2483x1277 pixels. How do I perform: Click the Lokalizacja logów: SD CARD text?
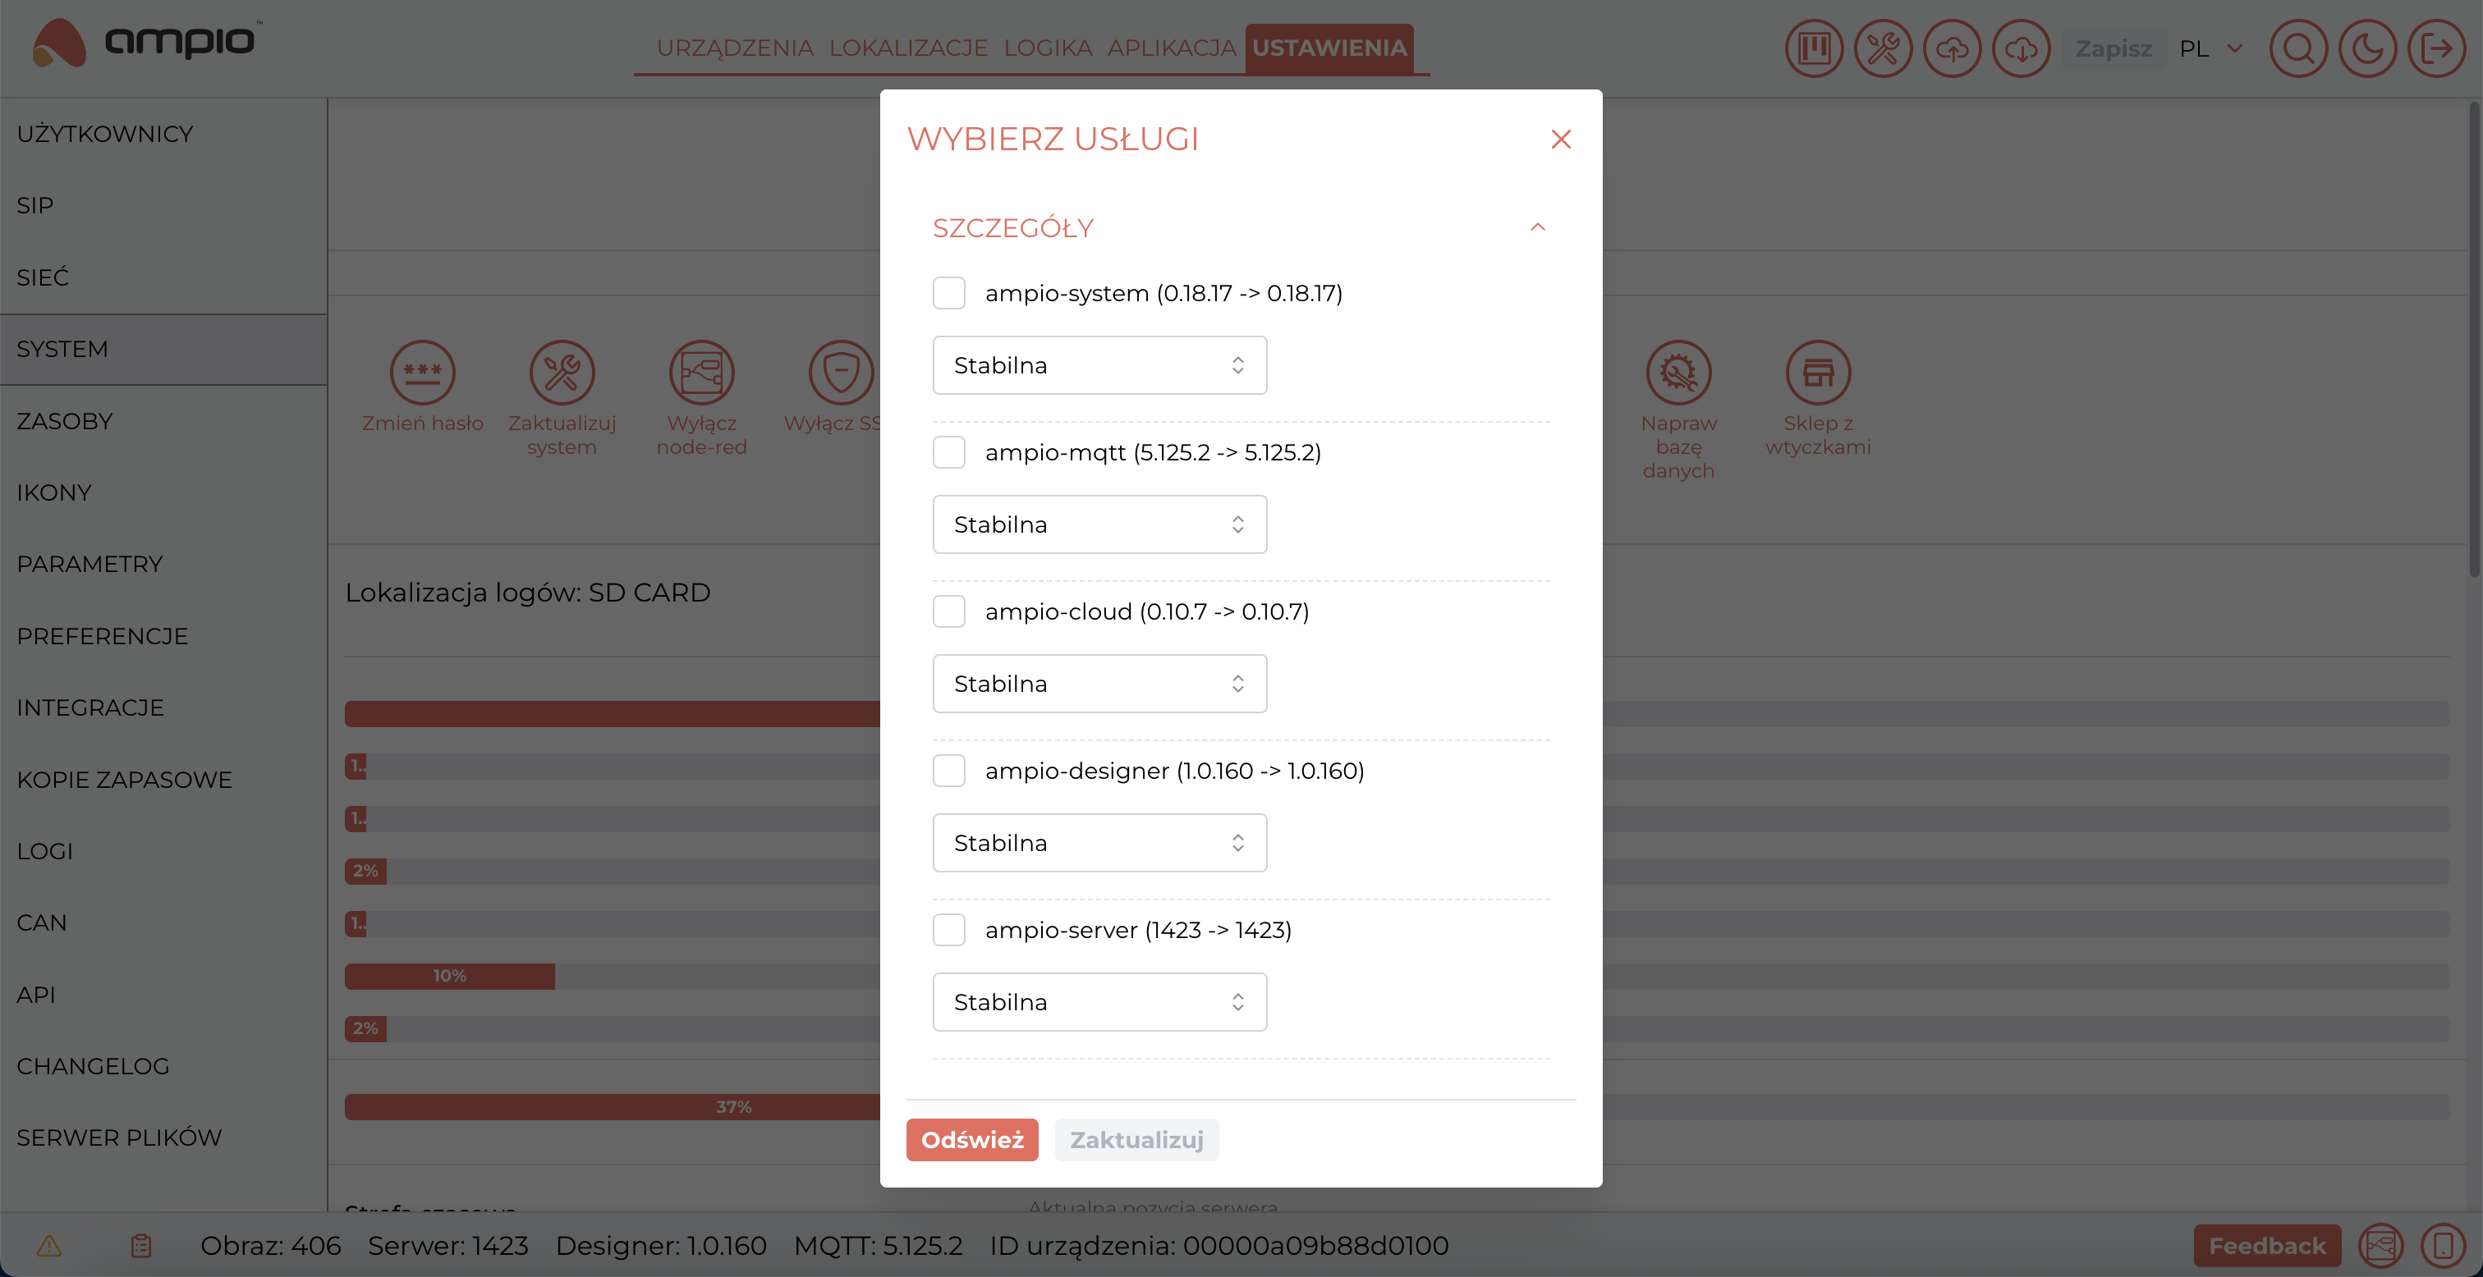click(x=527, y=593)
